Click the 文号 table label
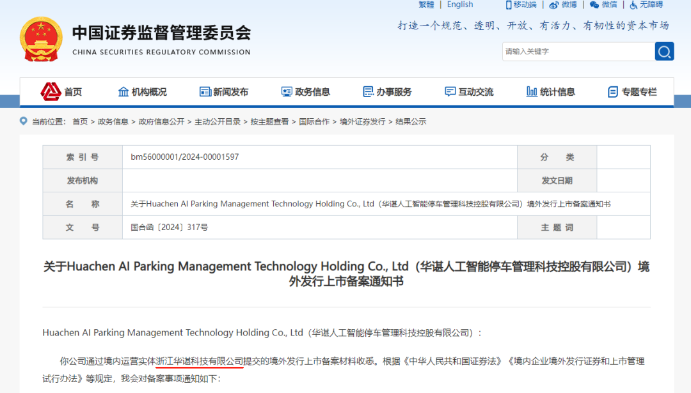 pyautogui.click(x=83, y=227)
